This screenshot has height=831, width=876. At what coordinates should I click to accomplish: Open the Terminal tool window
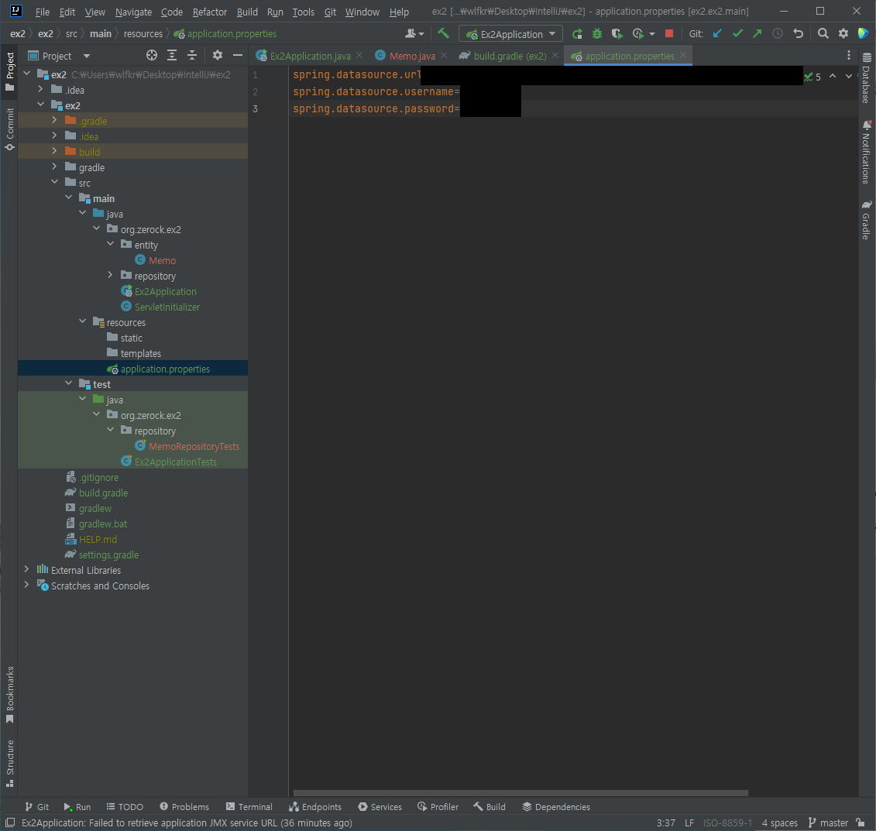[249, 807]
